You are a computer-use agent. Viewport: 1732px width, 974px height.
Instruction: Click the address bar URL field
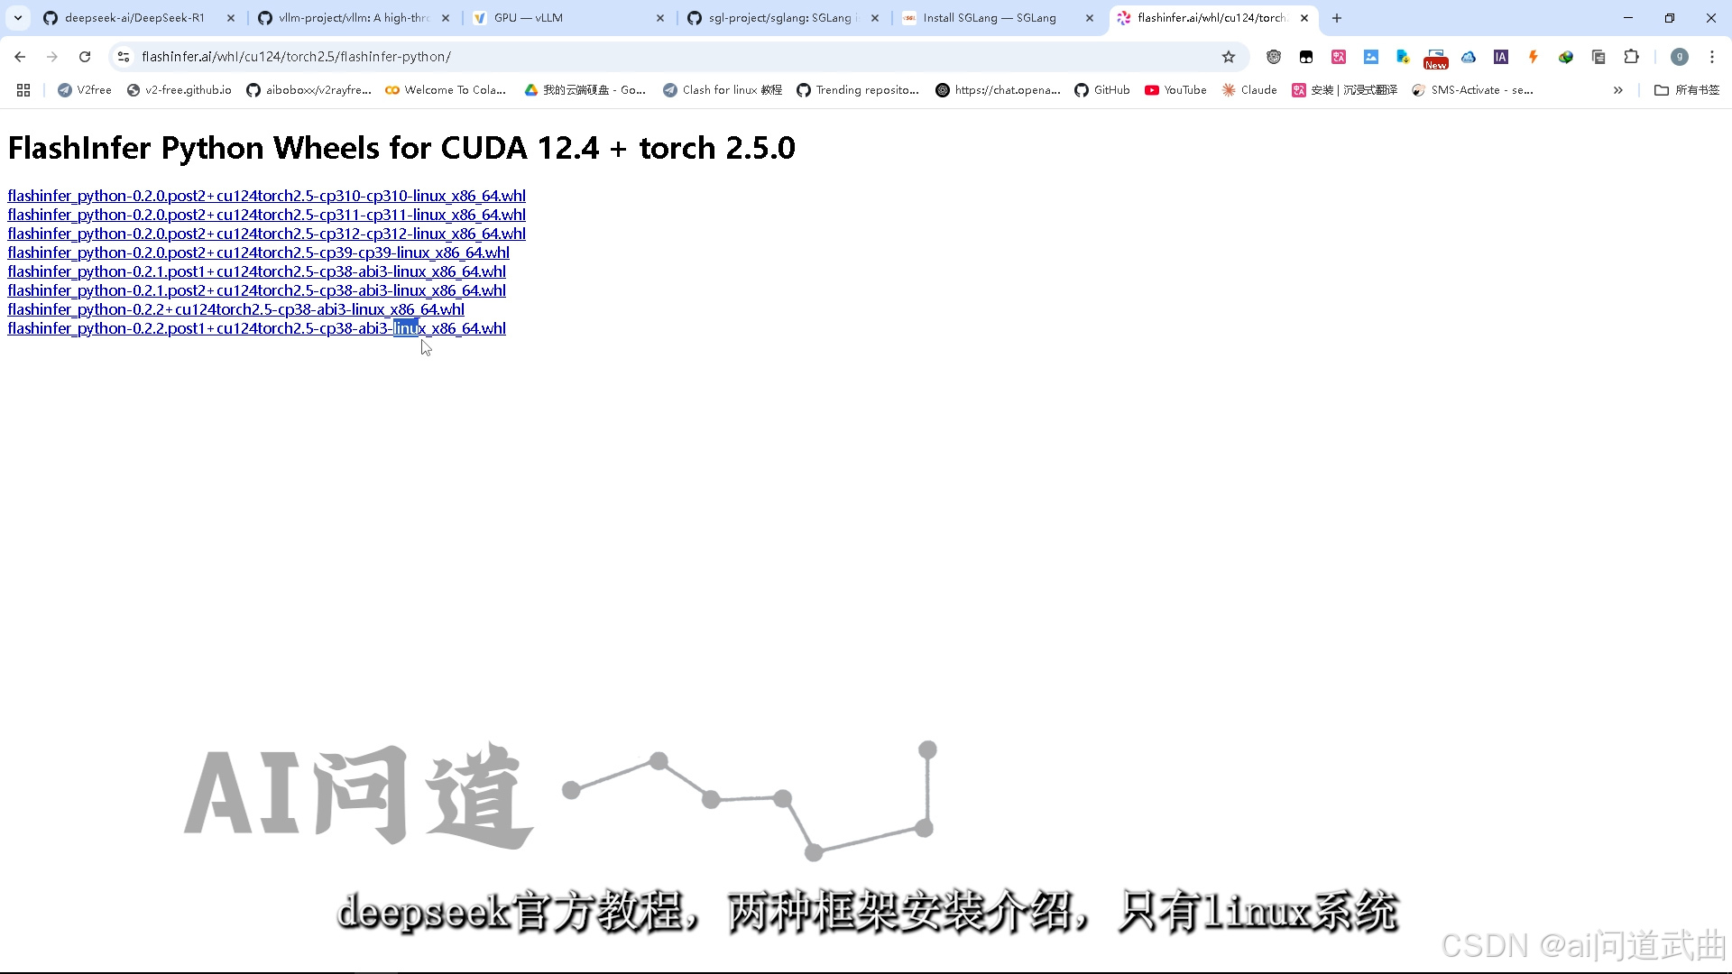point(631,57)
